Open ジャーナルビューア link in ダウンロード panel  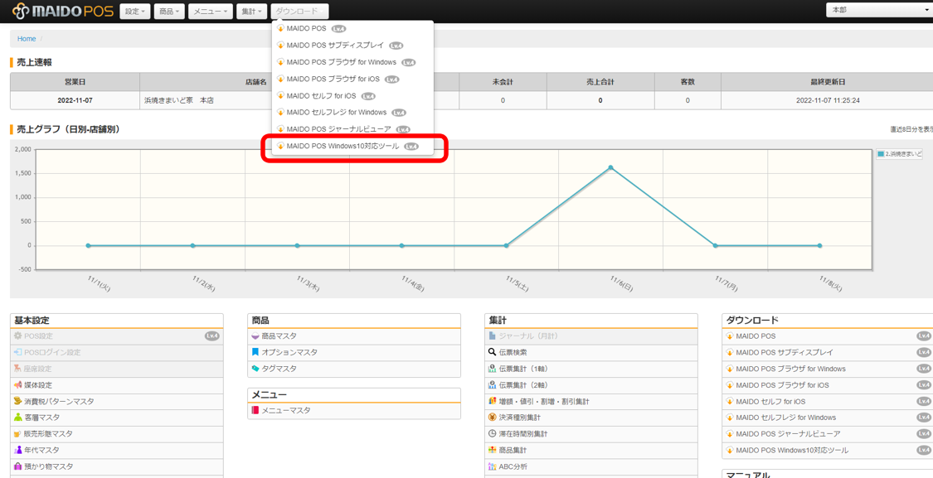(x=788, y=434)
